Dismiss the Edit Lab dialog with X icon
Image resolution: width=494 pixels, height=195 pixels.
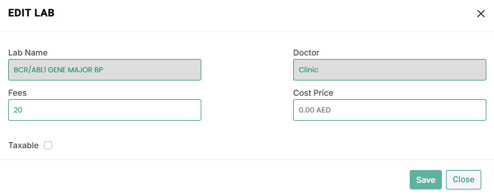[x=480, y=14]
